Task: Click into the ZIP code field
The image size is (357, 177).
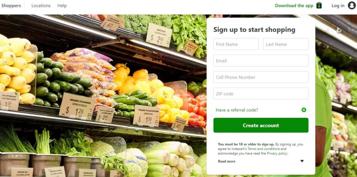Action: (x=261, y=94)
